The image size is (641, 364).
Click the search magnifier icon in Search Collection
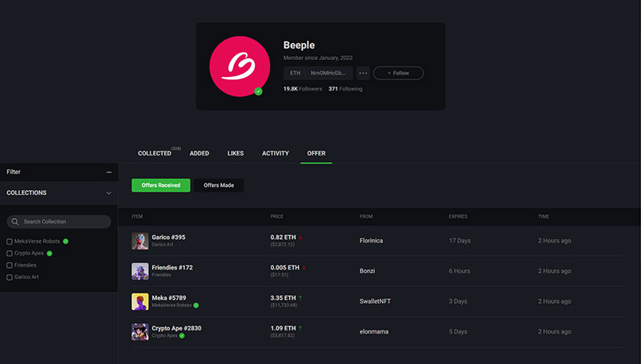[15, 221]
